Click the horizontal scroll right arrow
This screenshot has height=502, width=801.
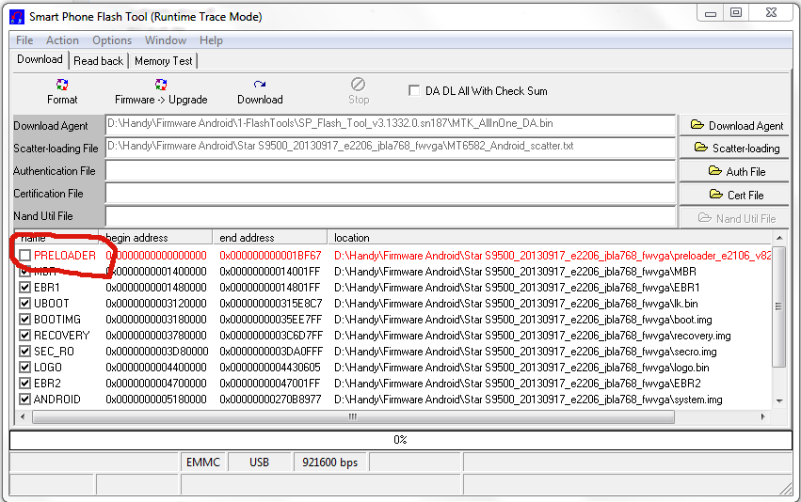click(x=762, y=416)
